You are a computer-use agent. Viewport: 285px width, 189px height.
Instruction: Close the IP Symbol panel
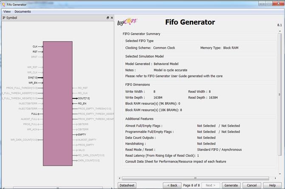coord(112,17)
